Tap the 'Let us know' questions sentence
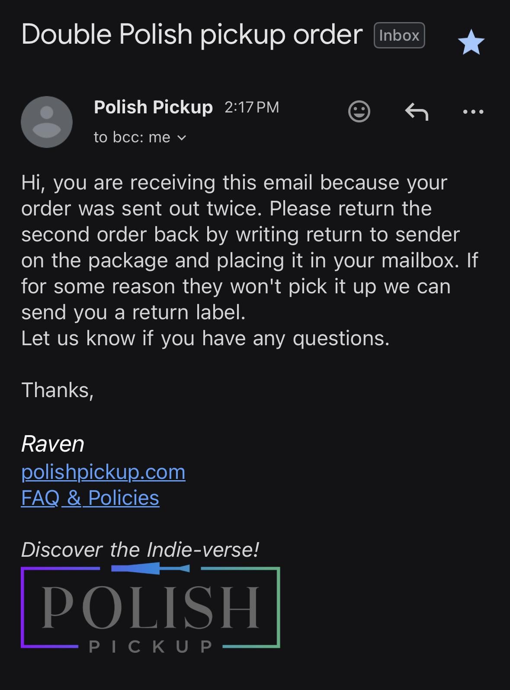The image size is (510, 690). 205,338
